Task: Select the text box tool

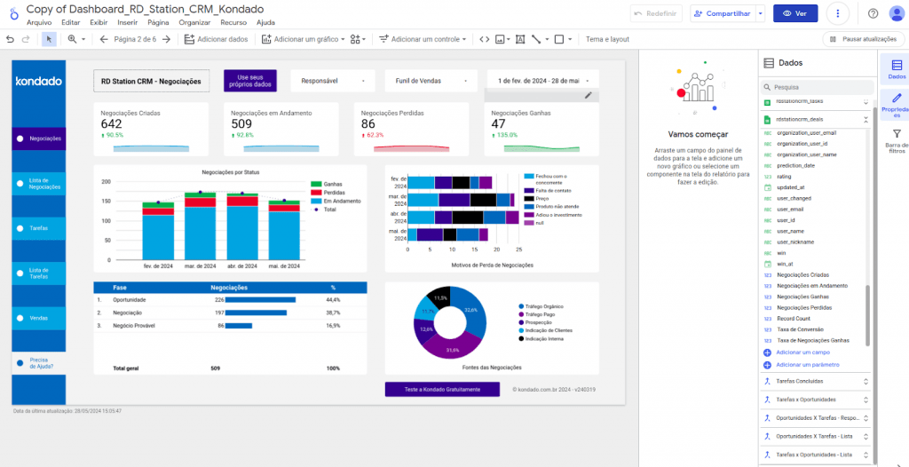Action: click(x=520, y=39)
